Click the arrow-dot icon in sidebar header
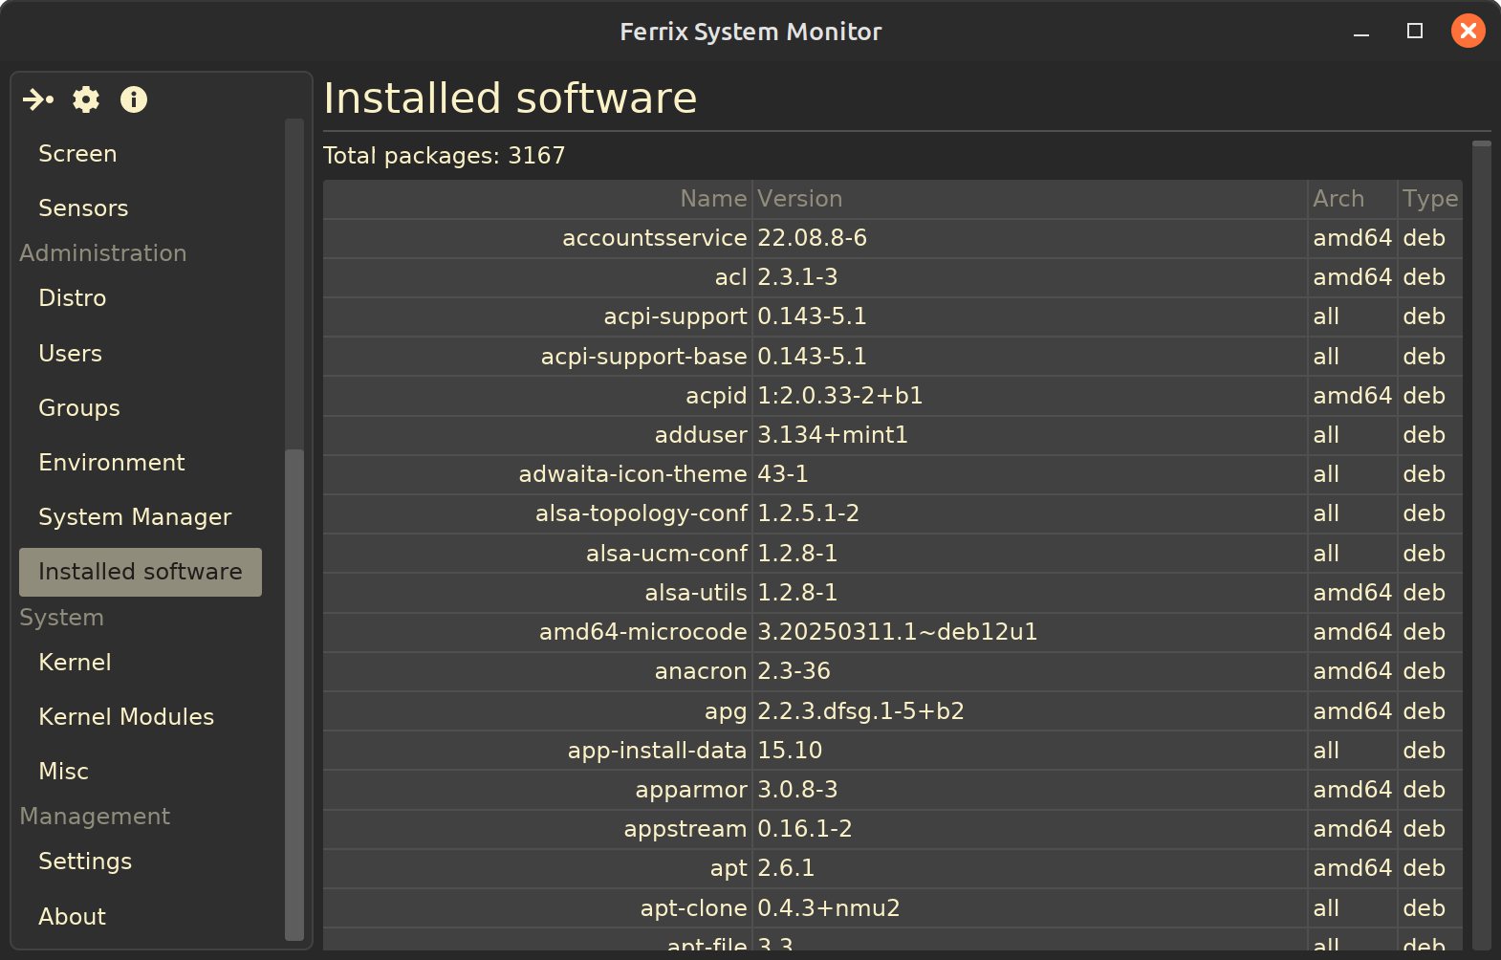This screenshot has height=960, width=1501. coord(38,99)
